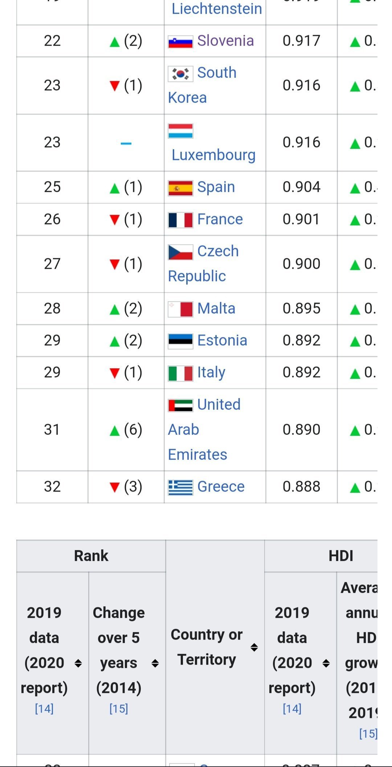Click the Italy flag icon
This screenshot has height=767, width=392.
(180, 373)
